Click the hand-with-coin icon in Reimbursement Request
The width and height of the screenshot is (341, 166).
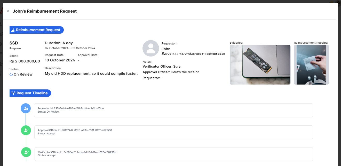coord(13,30)
